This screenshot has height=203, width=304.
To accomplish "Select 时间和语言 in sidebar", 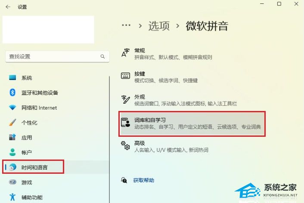I will (x=33, y=167).
